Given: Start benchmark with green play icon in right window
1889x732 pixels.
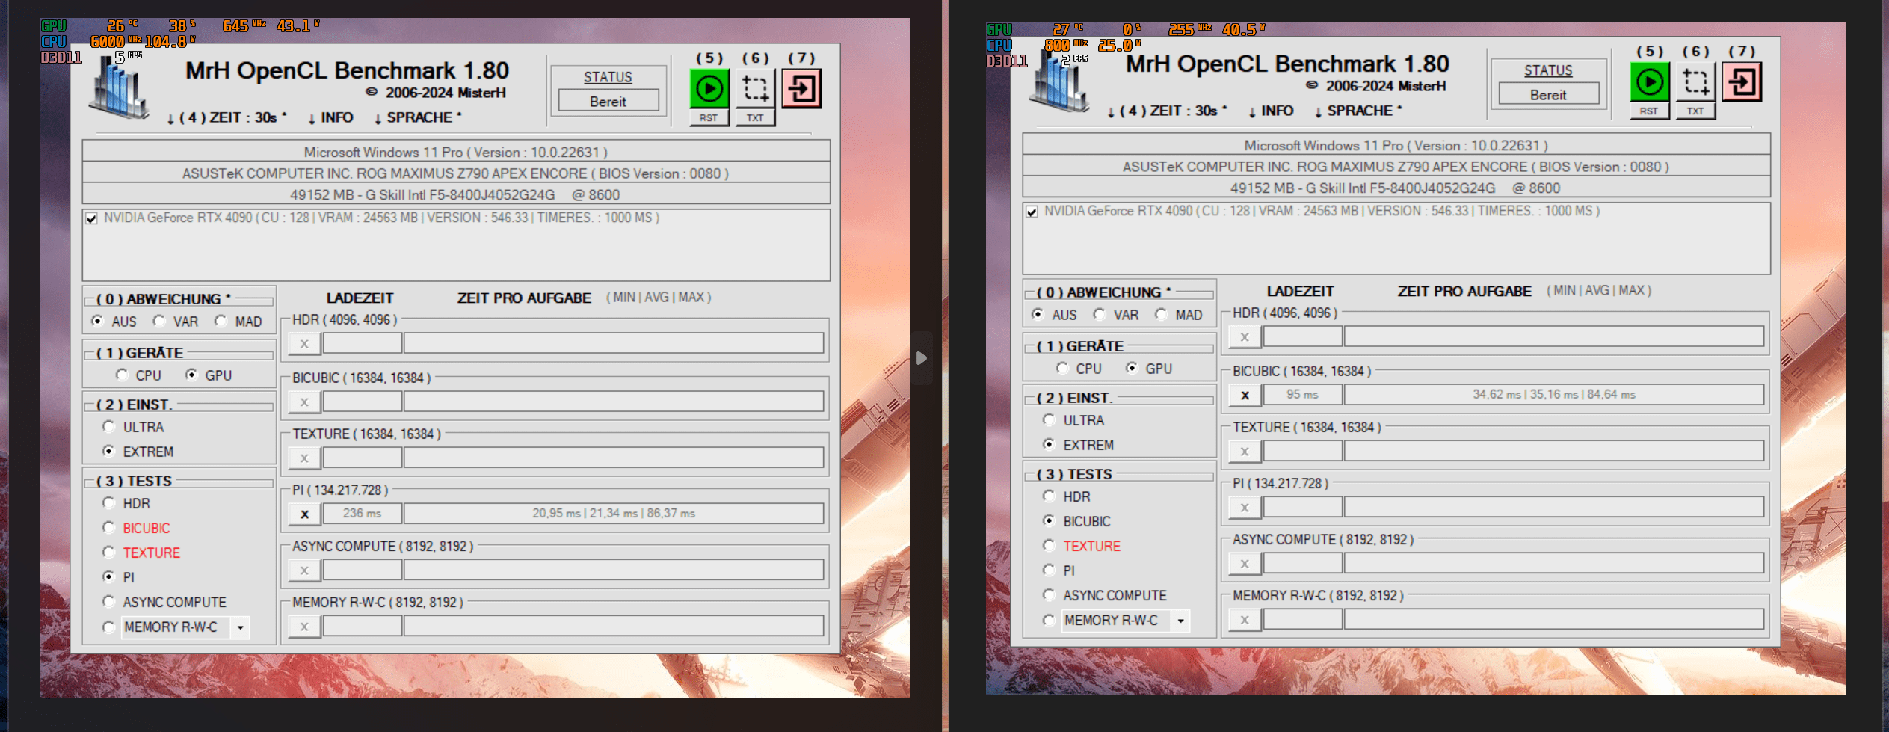Looking at the screenshot, I should click(1649, 82).
